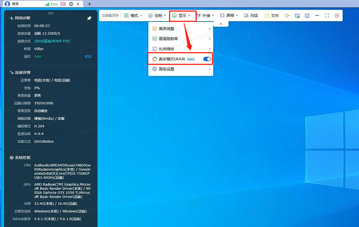Click the muted speaker icon in toolbar
The image size is (359, 227).
tap(287, 16)
